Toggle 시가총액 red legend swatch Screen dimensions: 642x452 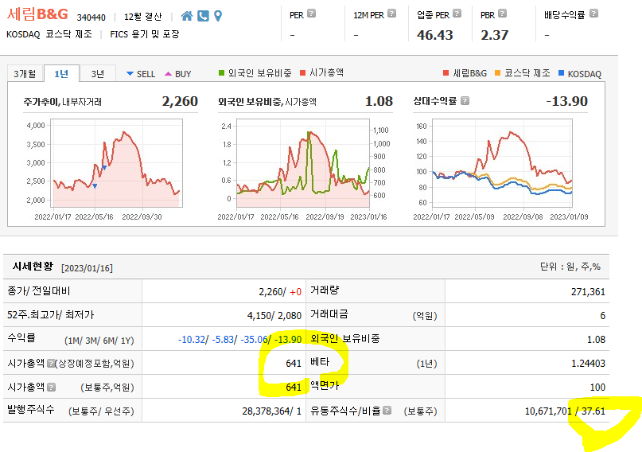302,73
